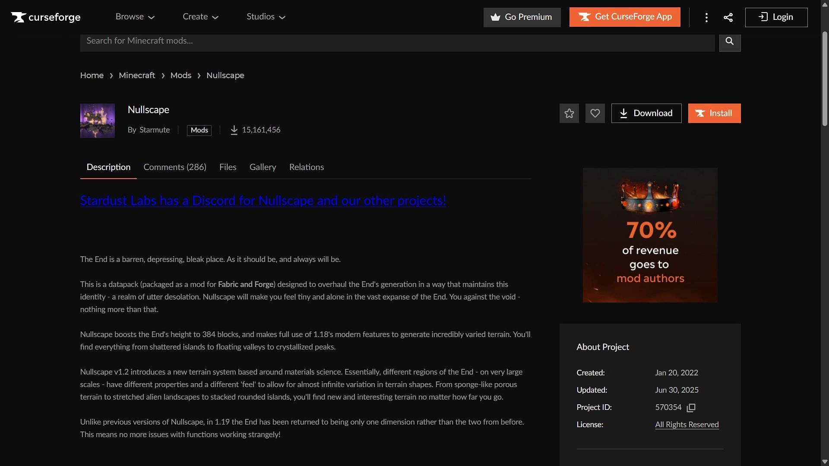Click the share icon in header
This screenshot has height=466, width=829.
pos(728,17)
